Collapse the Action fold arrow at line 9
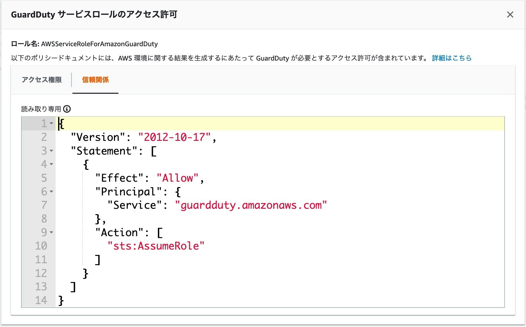Viewport: 526px width, 327px height. click(51, 232)
